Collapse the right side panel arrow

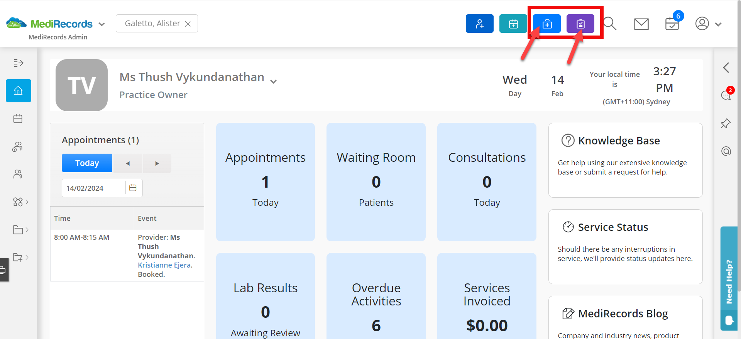click(726, 68)
